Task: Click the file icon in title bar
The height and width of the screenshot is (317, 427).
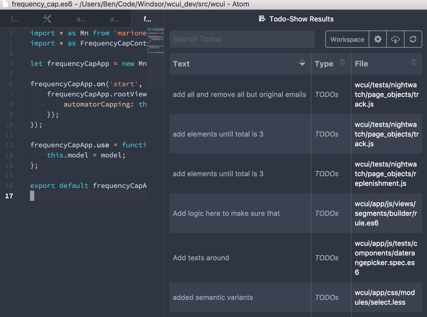Action: (x=5, y=4)
